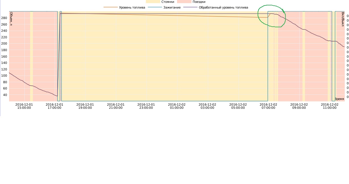Select the 2016-12-01 19:00:00 time tick label
This screenshot has height=184, width=349.
pos(85,106)
